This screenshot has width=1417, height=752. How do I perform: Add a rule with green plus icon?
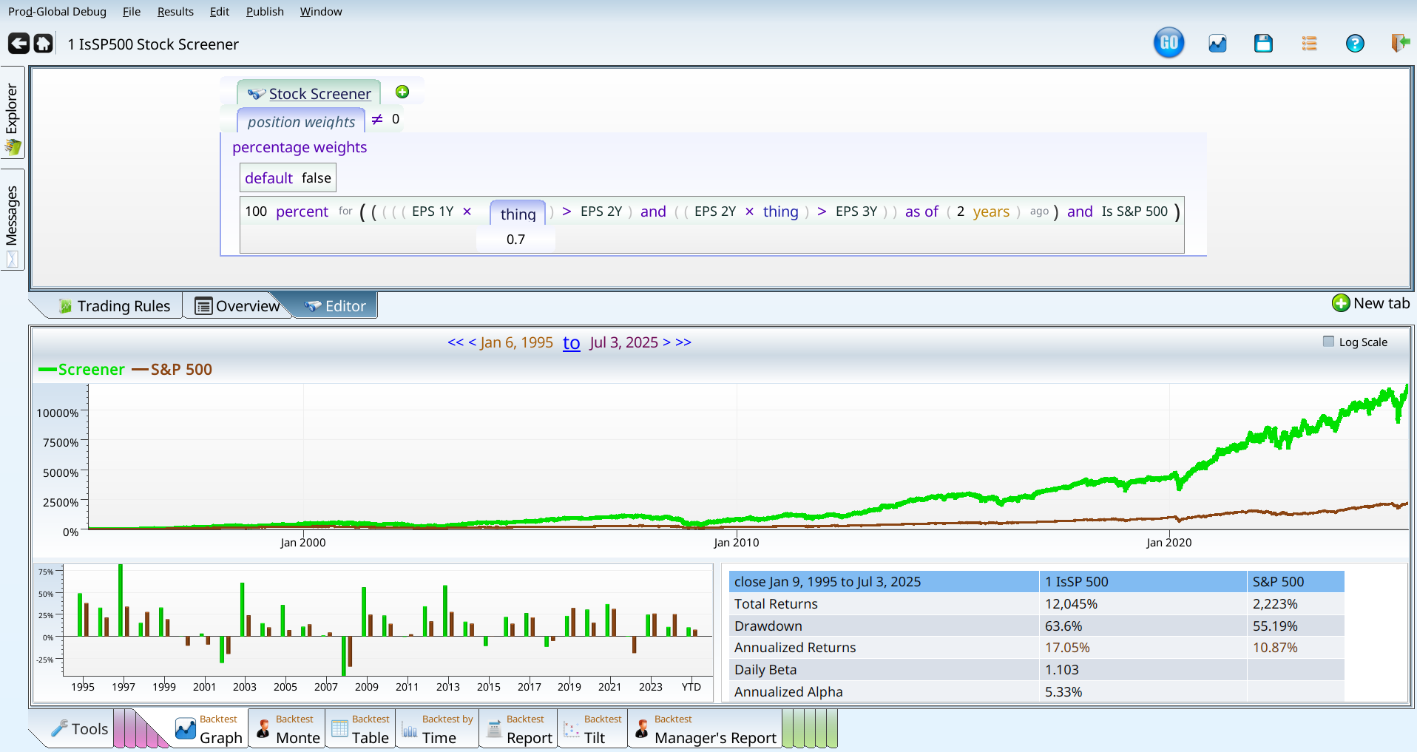[402, 92]
